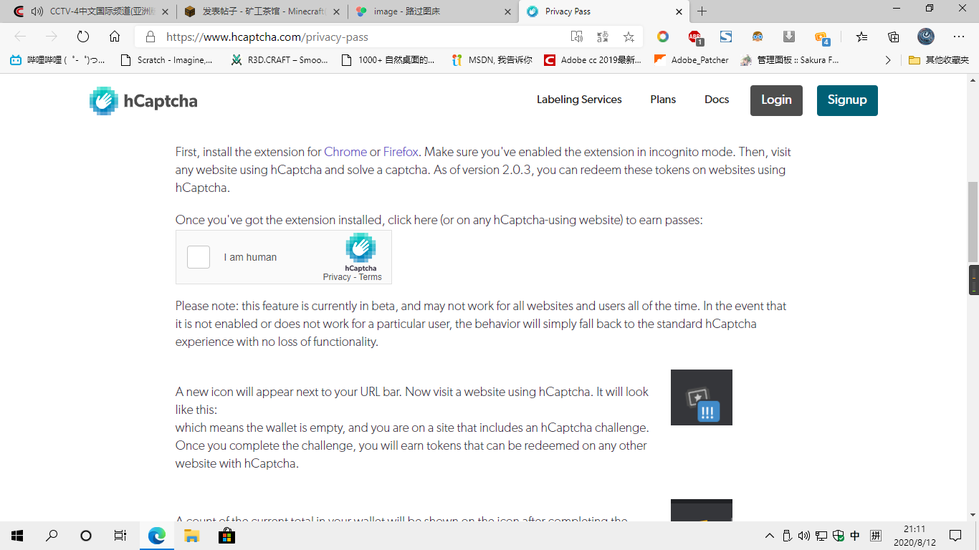Click the translate page icon in the address bar
This screenshot has width=979, height=550.
(603, 37)
